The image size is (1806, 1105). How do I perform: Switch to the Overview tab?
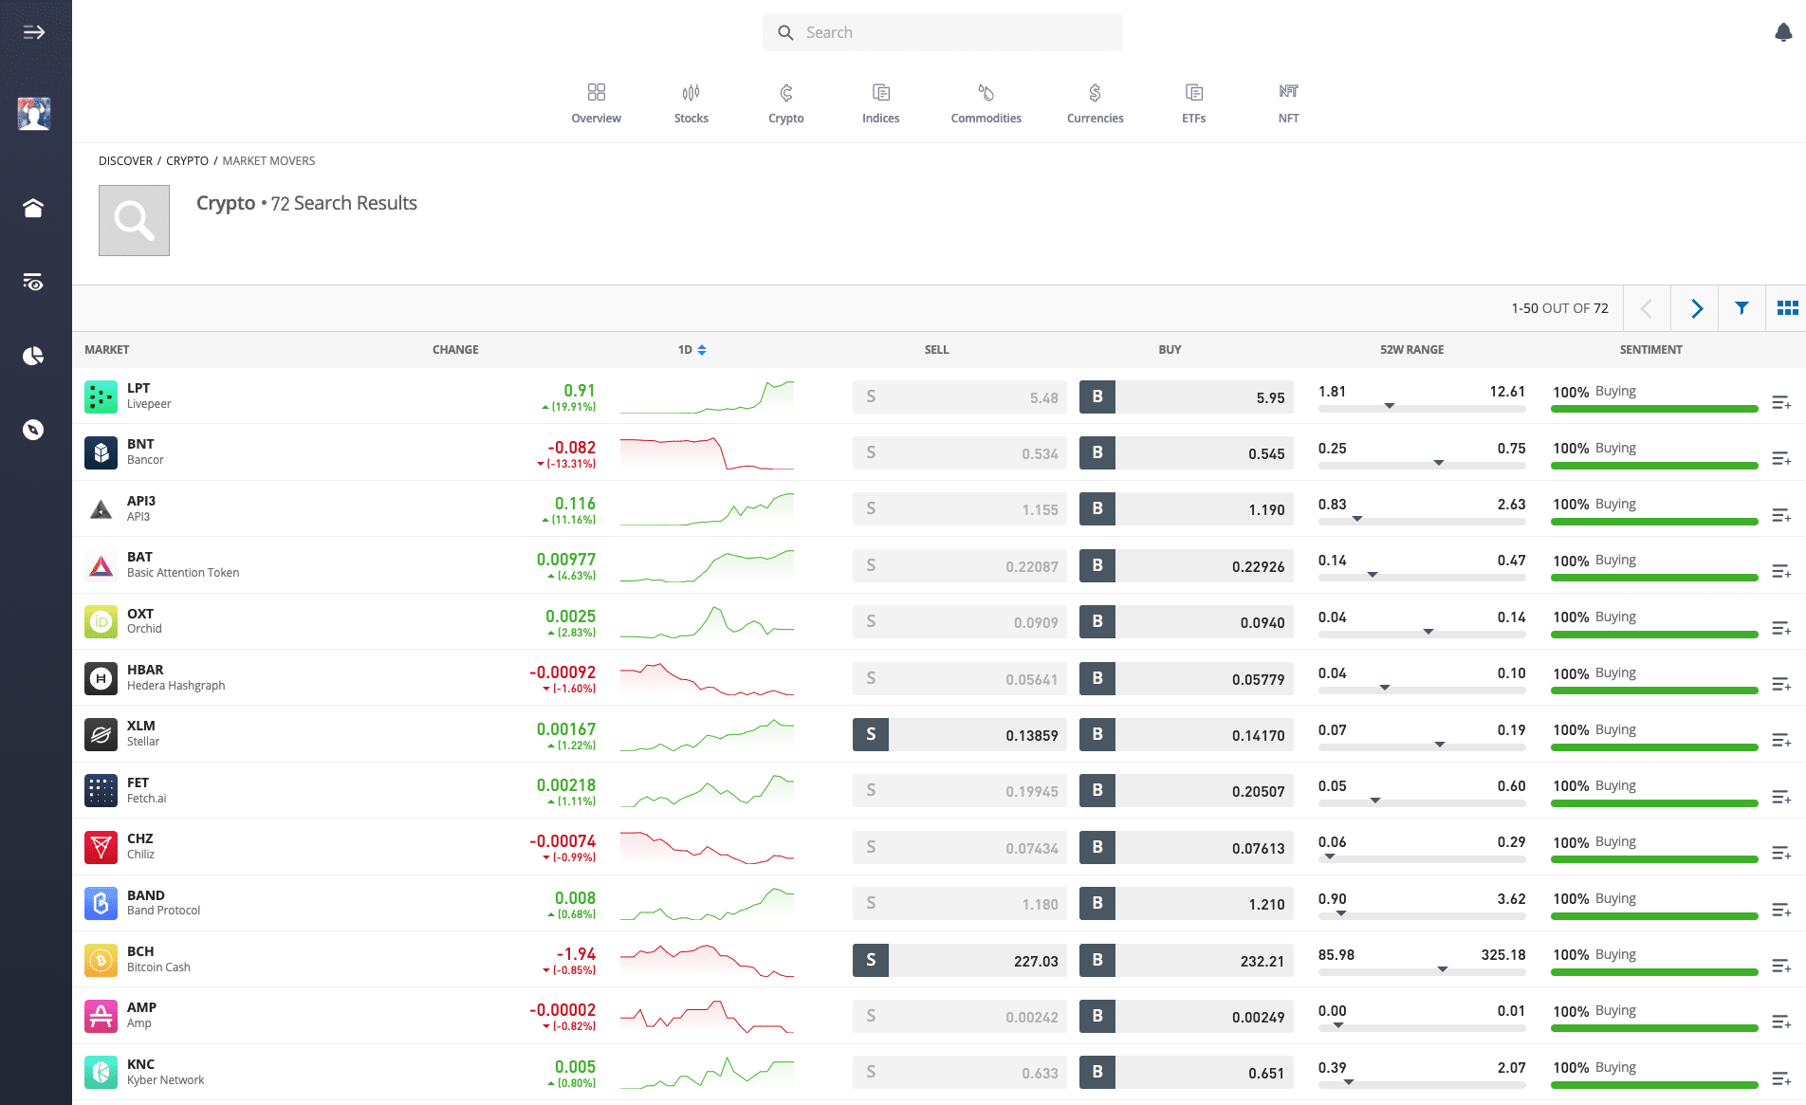[597, 103]
